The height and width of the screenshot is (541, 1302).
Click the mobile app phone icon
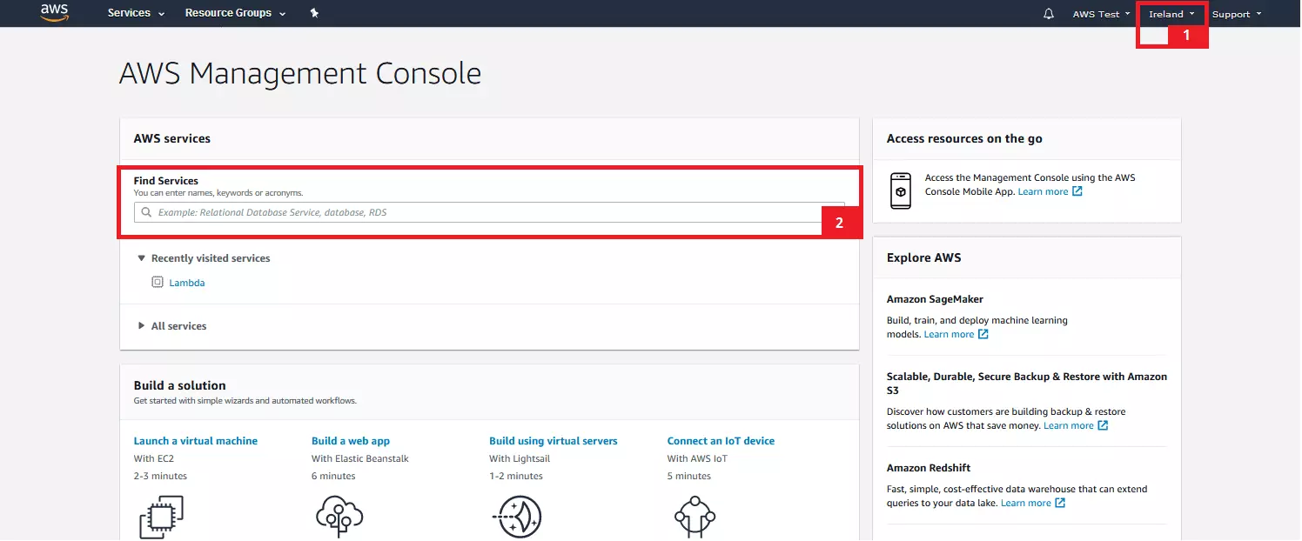[901, 190]
